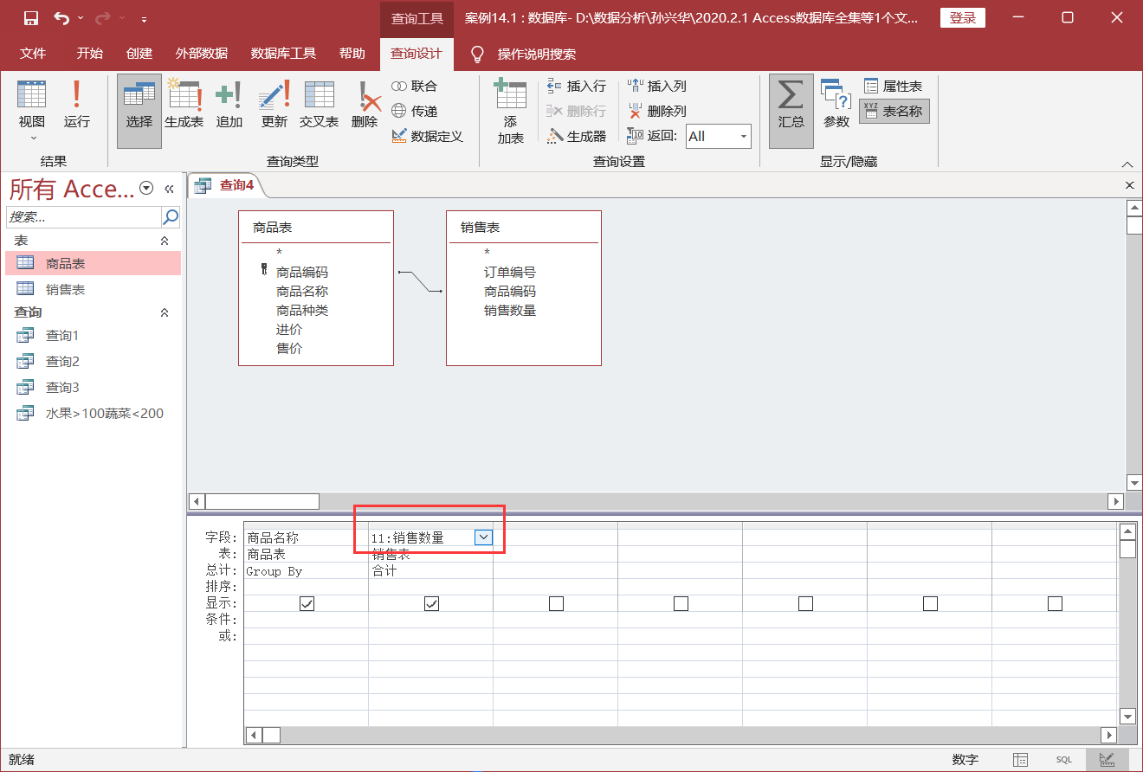Image resolution: width=1143 pixels, height=772 pixels.
Task: Click 删除列 delete columns
Action: pos(657,111)
